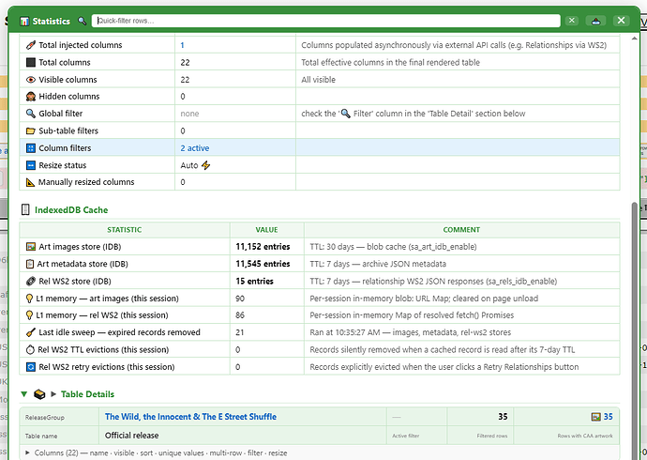The width and height of the screenshot is (647, 460).
Task: Close the Statistics dialog
Action: tap(621, 21)
